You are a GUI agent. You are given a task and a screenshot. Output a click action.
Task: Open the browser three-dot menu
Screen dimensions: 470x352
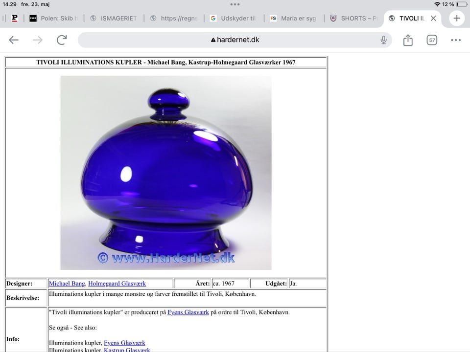point(456,40)
